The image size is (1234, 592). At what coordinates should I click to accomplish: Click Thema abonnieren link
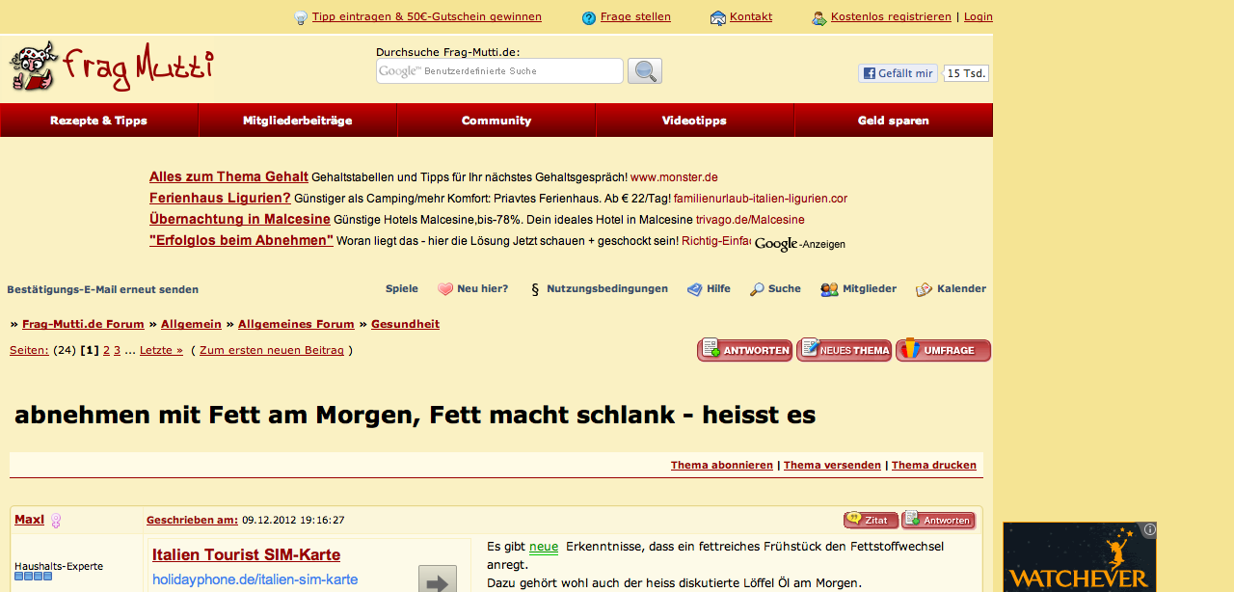pos(721,465)
